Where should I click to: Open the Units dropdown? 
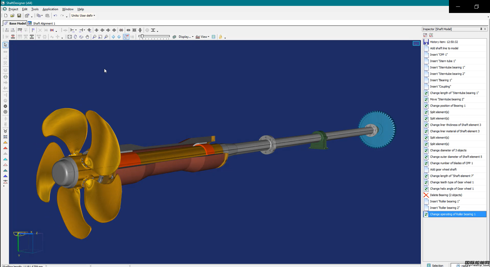[83, 16]
